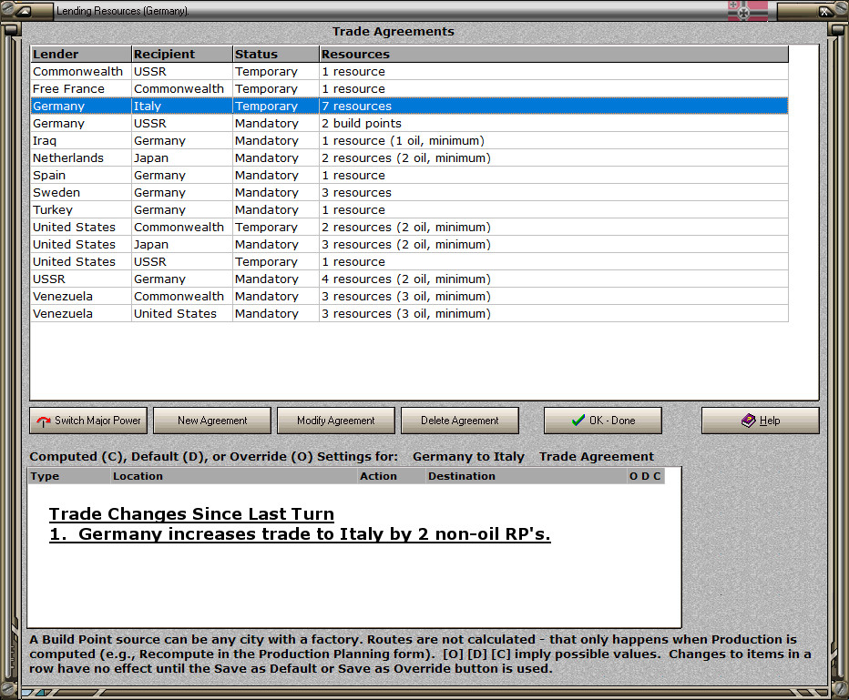Screen dimensions: 849x700
Task: Click the German flag icon in title bar
Action: (748, 10)
